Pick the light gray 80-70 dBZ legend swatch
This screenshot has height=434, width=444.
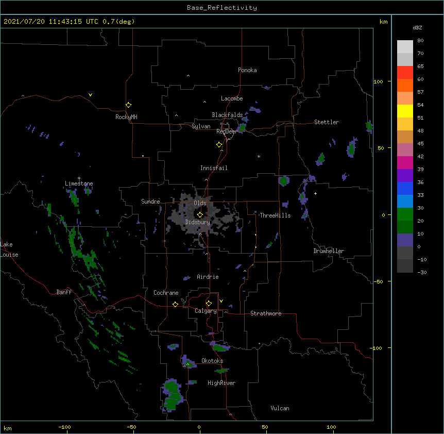(405, 47)
